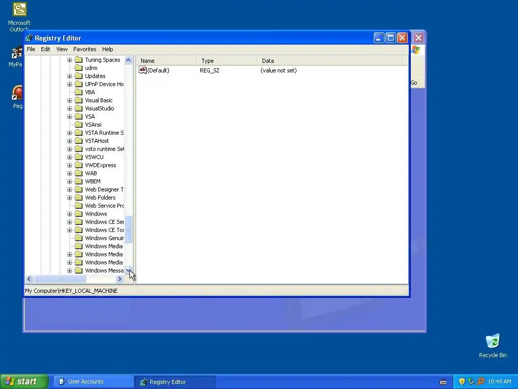Click the on-screen keyboard taskbar icon
This screenshot has height=389, width=518.
[443, 382]
